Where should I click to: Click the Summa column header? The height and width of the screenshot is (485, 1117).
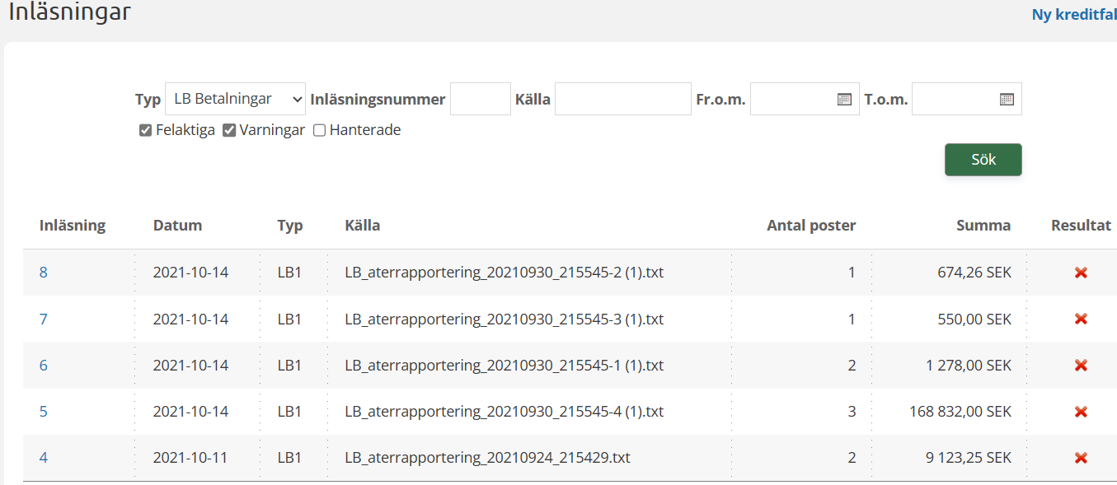pyautogui.click(x=983, y=226)
